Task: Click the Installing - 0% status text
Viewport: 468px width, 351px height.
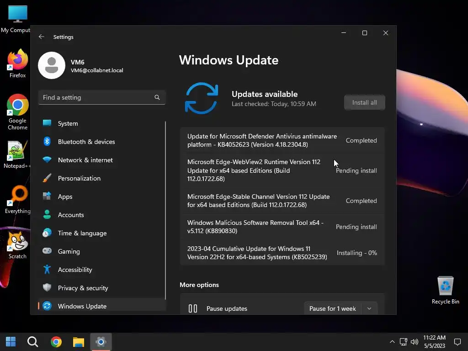Action: (356, 253)
